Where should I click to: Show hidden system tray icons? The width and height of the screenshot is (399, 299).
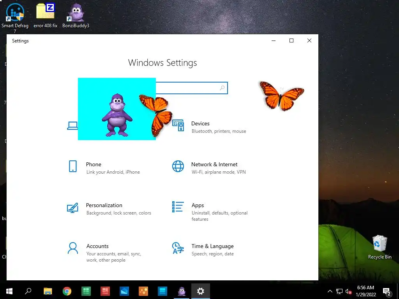click(330, 291)
